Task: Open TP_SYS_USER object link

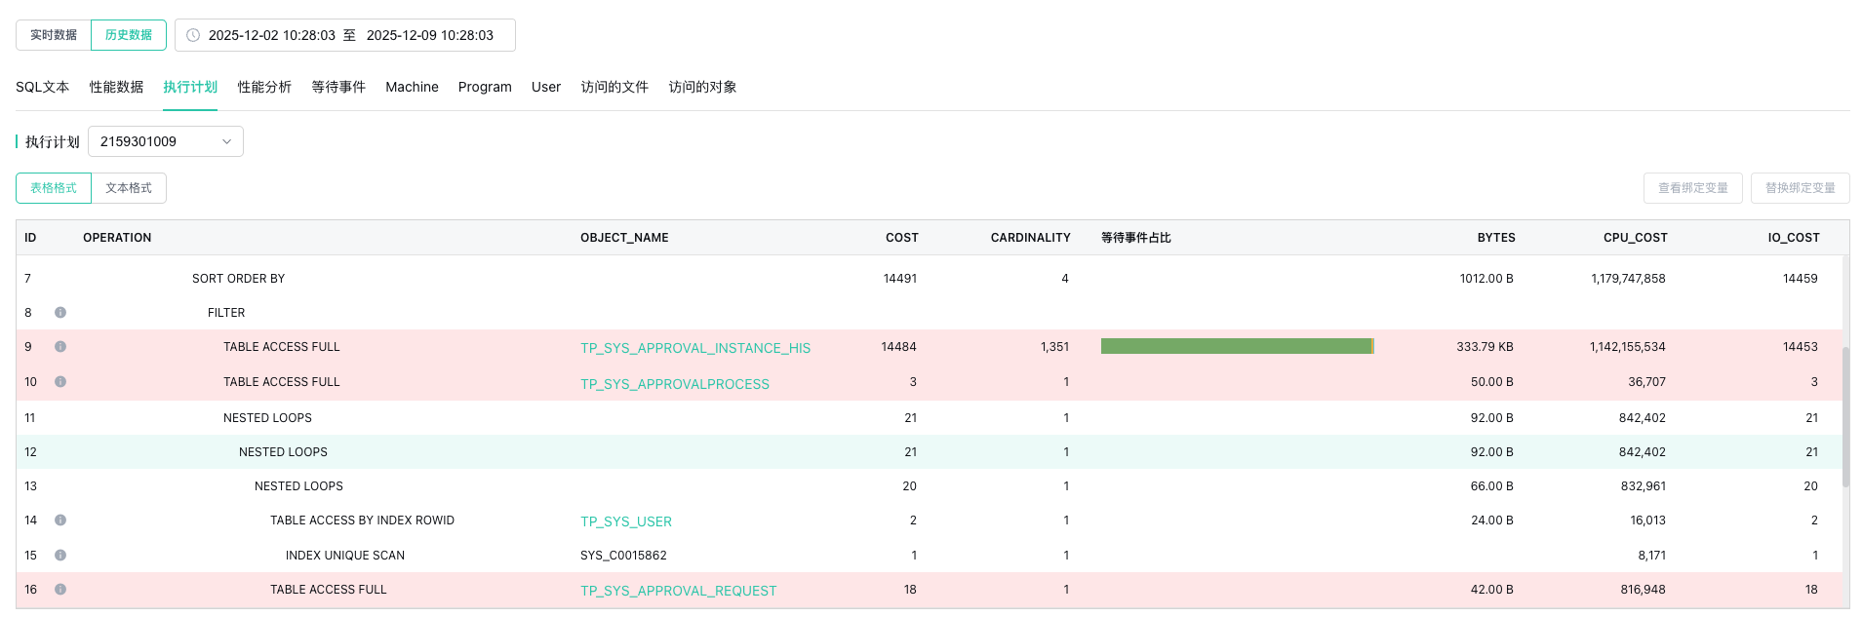Action: click(626, 521)
